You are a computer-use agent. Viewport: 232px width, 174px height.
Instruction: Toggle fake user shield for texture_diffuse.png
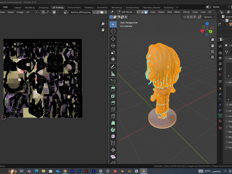(x=94, y=12)
